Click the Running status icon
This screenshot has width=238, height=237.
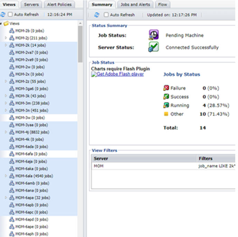(x=166, y=106)
